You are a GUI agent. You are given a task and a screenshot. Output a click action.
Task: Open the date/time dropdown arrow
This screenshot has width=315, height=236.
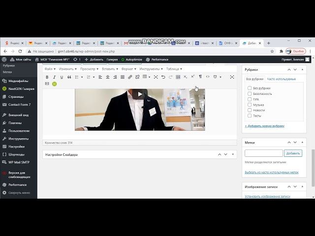(x=220, y=77)
